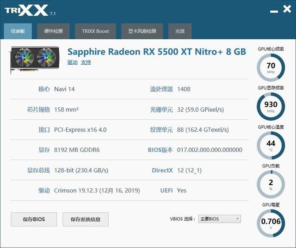The width and height of the screenshot is (296, 248).
Task: Click the Sapphire Radeon RX 5500 XT title
Action: click(x=157, y=52)
